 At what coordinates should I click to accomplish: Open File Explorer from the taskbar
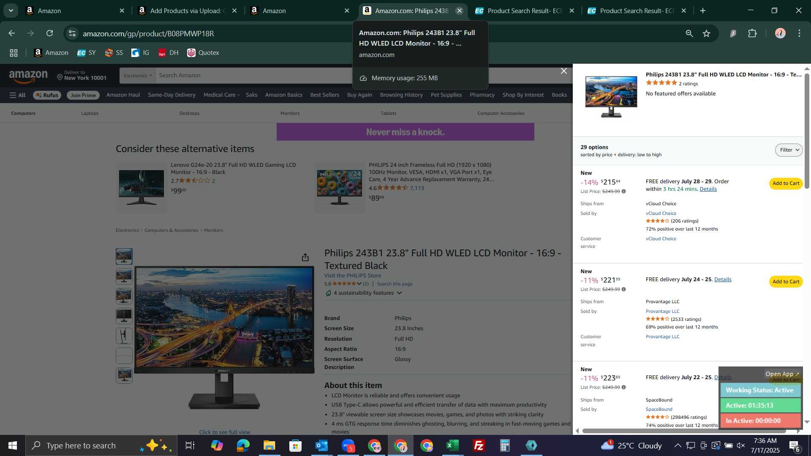pyautogui.click(x=269, y=445)
